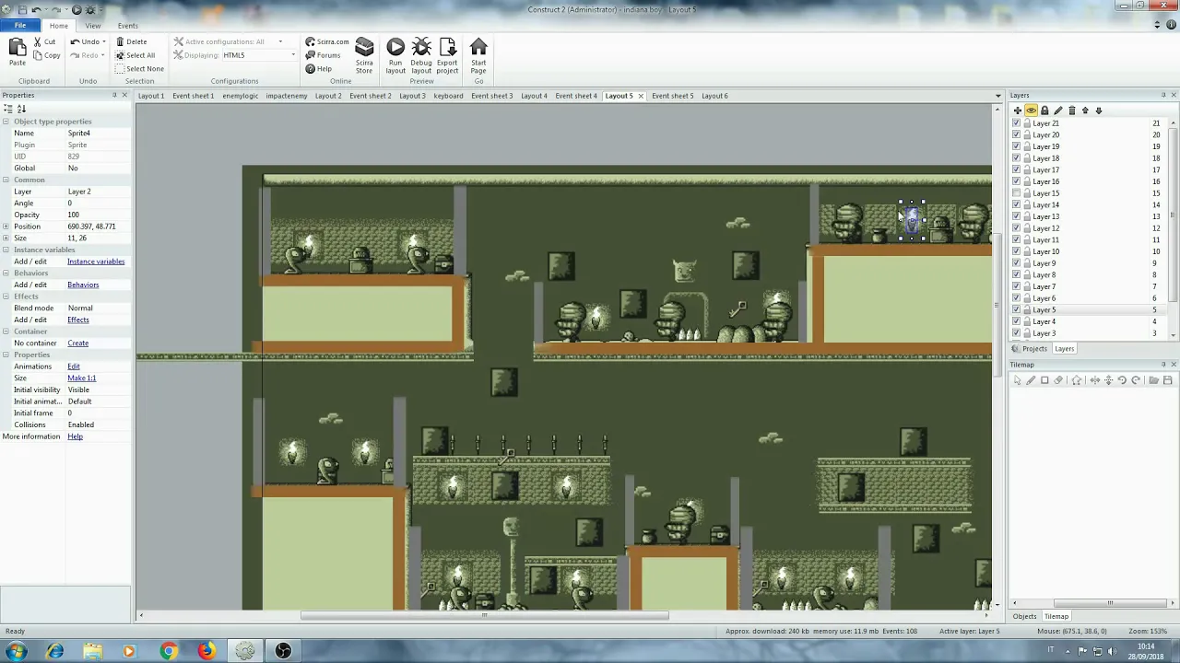Select the Tilemap pencil draw tool

tap(1031, 380)
